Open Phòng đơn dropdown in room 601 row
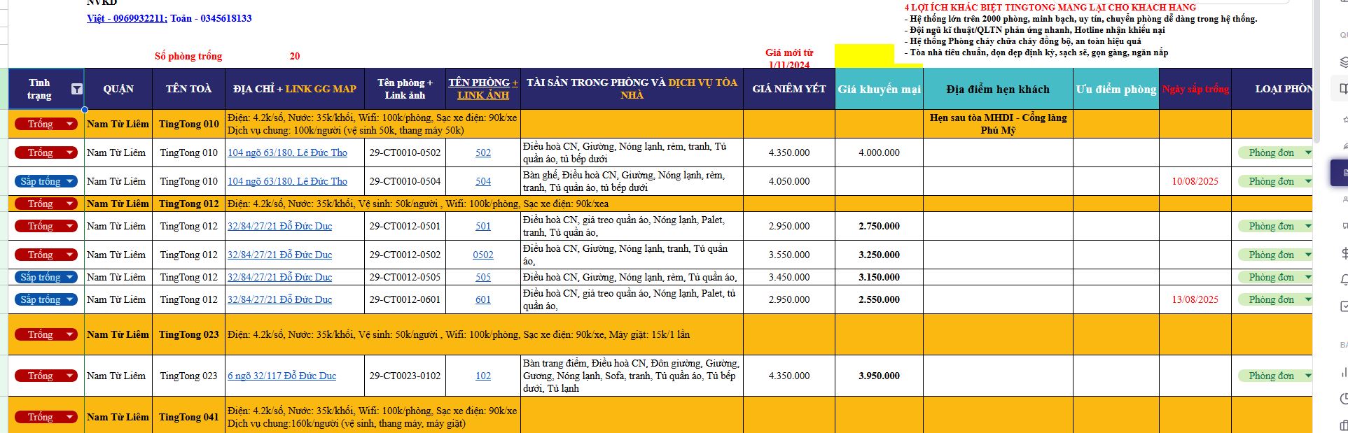The height and width of the screenshot is (433, 1348). pos(1307,299)
